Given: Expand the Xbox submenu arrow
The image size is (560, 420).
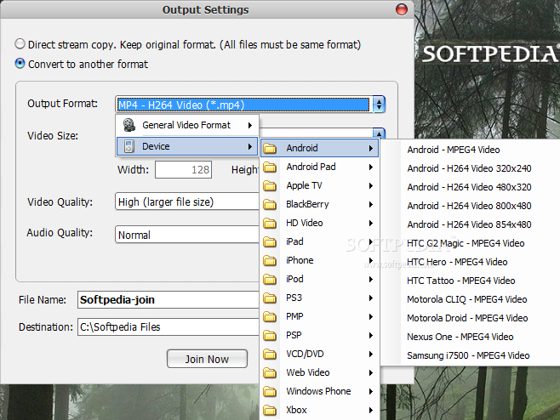Looking at the screenshot, I should pyautogui.click(x=371, y=410).
